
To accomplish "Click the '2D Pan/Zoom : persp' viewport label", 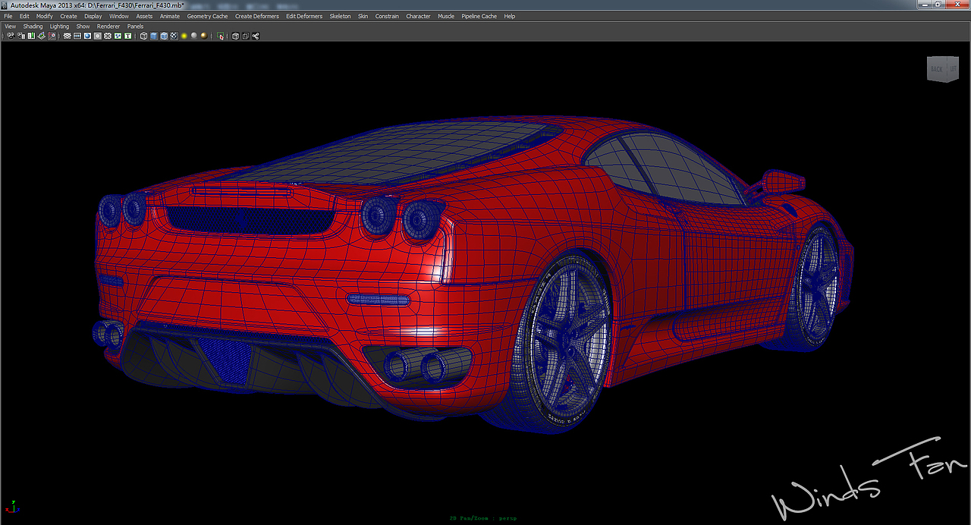I will click(483, 518).
